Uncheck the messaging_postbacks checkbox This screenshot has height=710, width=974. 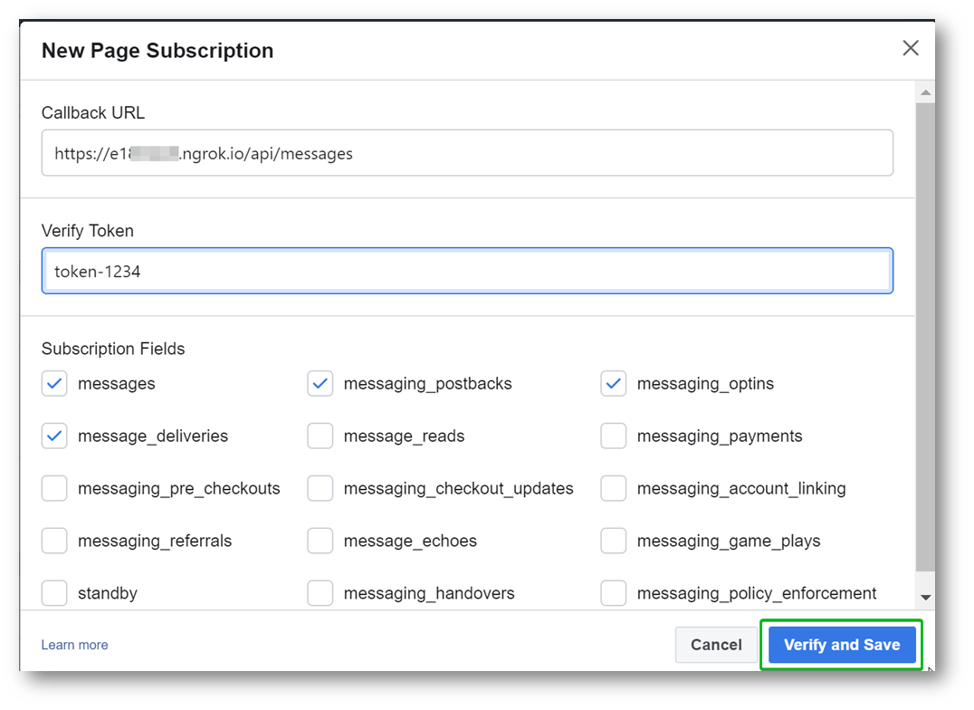320,384
